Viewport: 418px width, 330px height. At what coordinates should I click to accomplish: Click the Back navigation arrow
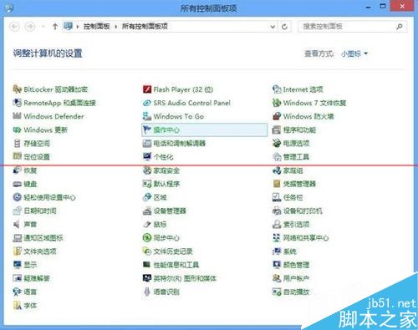[x=14, y=27]
